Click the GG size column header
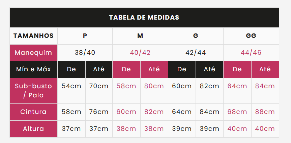The height and width of the screenshot is (143, 291). click(251, 36)
